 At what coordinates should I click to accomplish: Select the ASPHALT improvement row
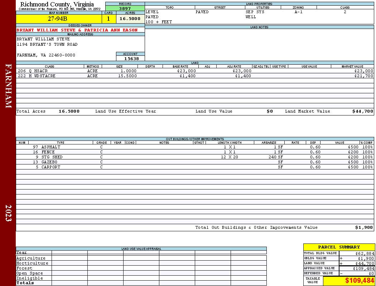(x=195, y=147)
